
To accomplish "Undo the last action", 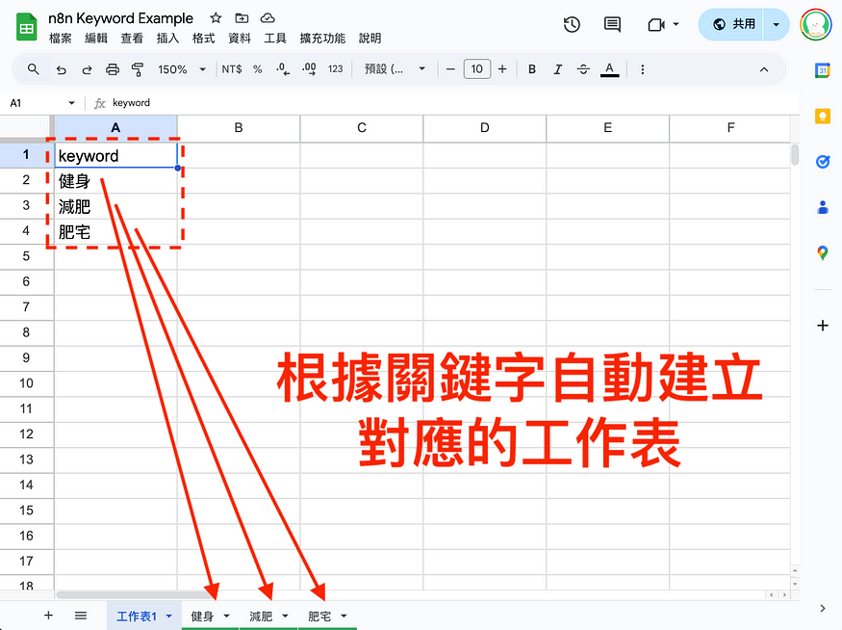I will click(x=62, y=69).
